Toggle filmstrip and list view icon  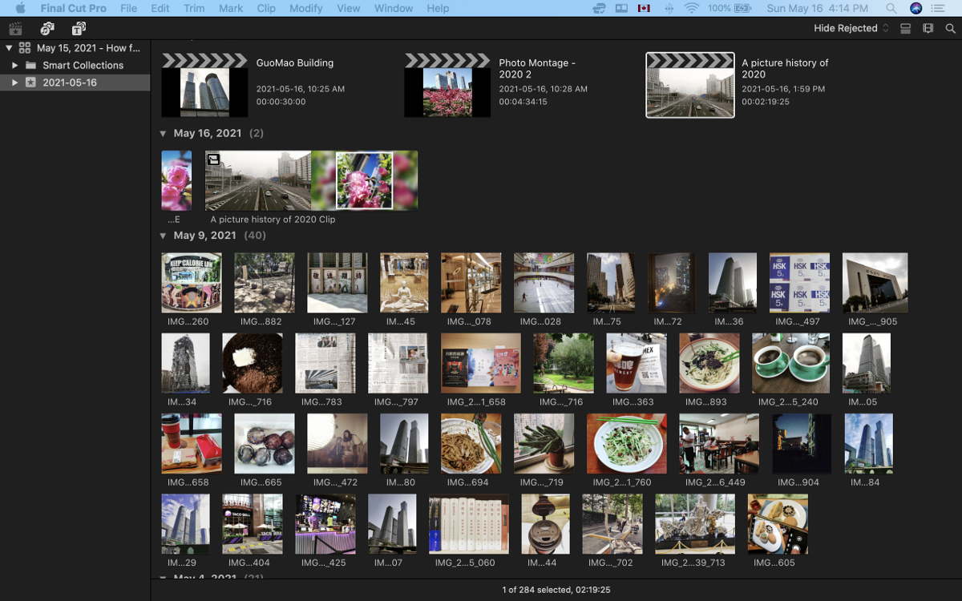tap(905, 29)
